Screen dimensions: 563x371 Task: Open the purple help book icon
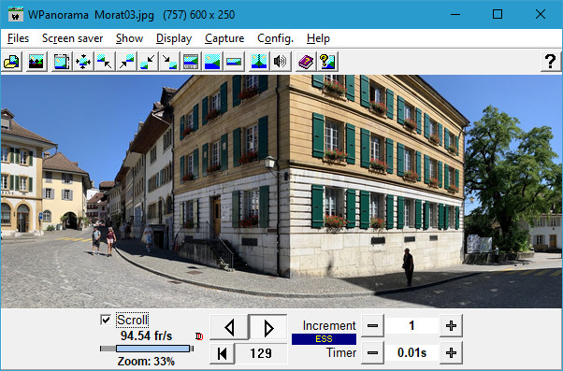[306, 62]
